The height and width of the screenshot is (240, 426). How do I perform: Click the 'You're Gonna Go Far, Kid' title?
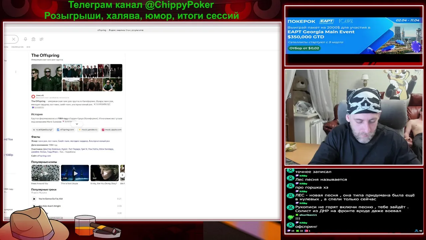51,199
